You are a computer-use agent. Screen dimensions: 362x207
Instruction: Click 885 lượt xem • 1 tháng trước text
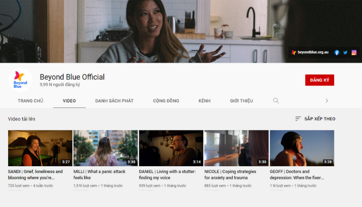pos(228,185)
